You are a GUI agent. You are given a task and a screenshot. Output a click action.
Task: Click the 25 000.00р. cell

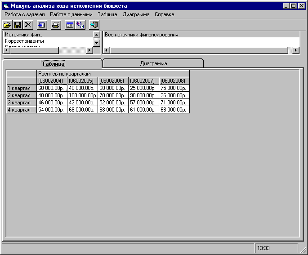tap(143, 88)
